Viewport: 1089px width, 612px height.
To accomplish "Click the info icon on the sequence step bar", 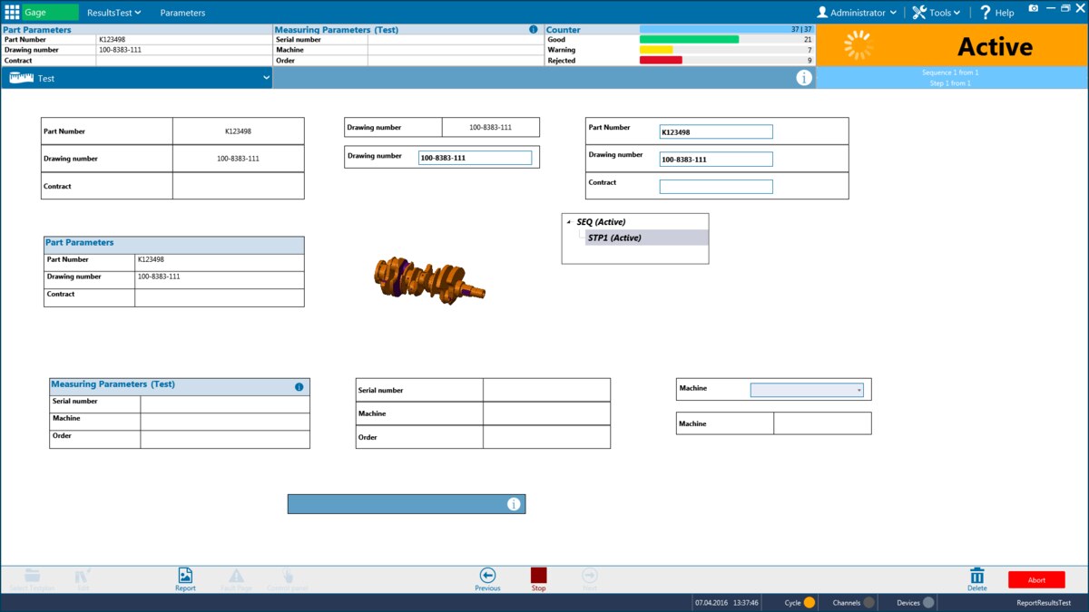I will [802, 77].
